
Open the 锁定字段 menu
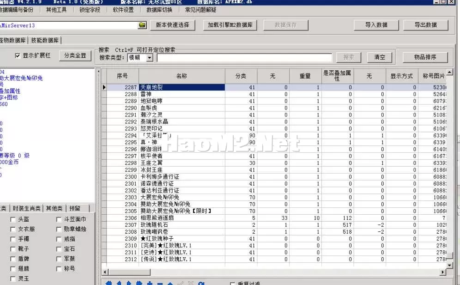(x=90, y=10)
